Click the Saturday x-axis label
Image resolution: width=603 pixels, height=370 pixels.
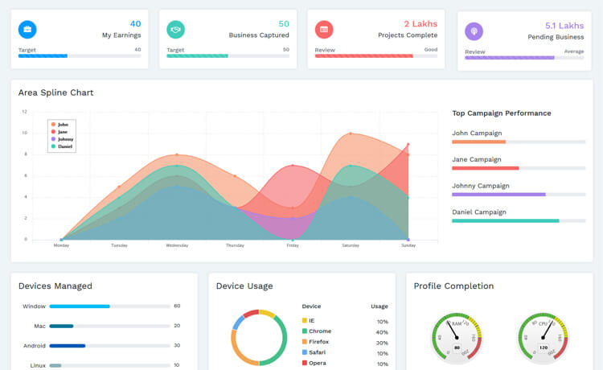(x=351, y=245)
